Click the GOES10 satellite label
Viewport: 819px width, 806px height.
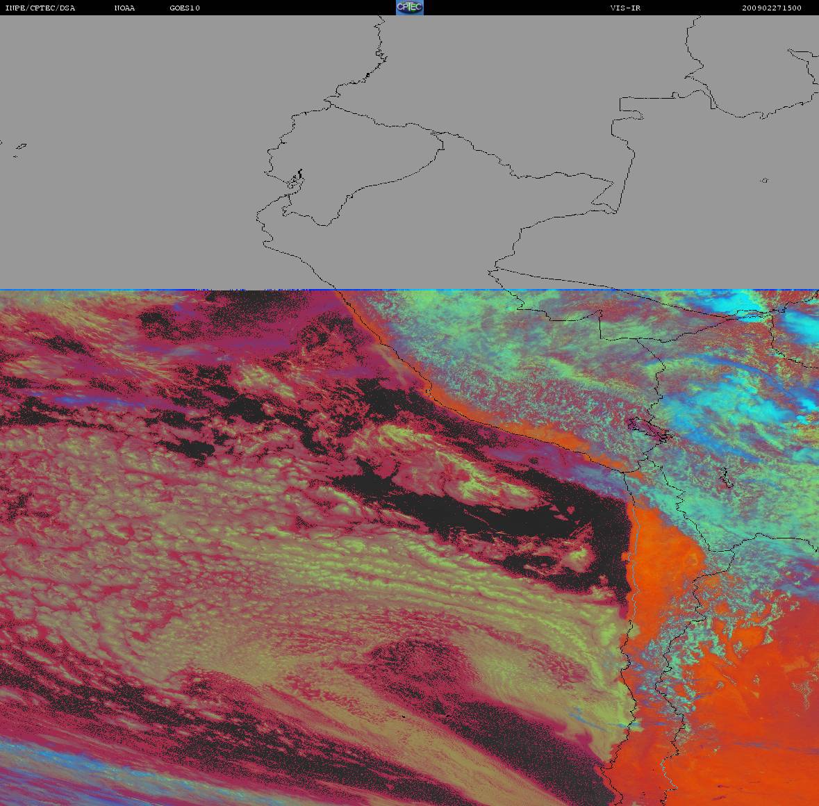coord(185,8)
